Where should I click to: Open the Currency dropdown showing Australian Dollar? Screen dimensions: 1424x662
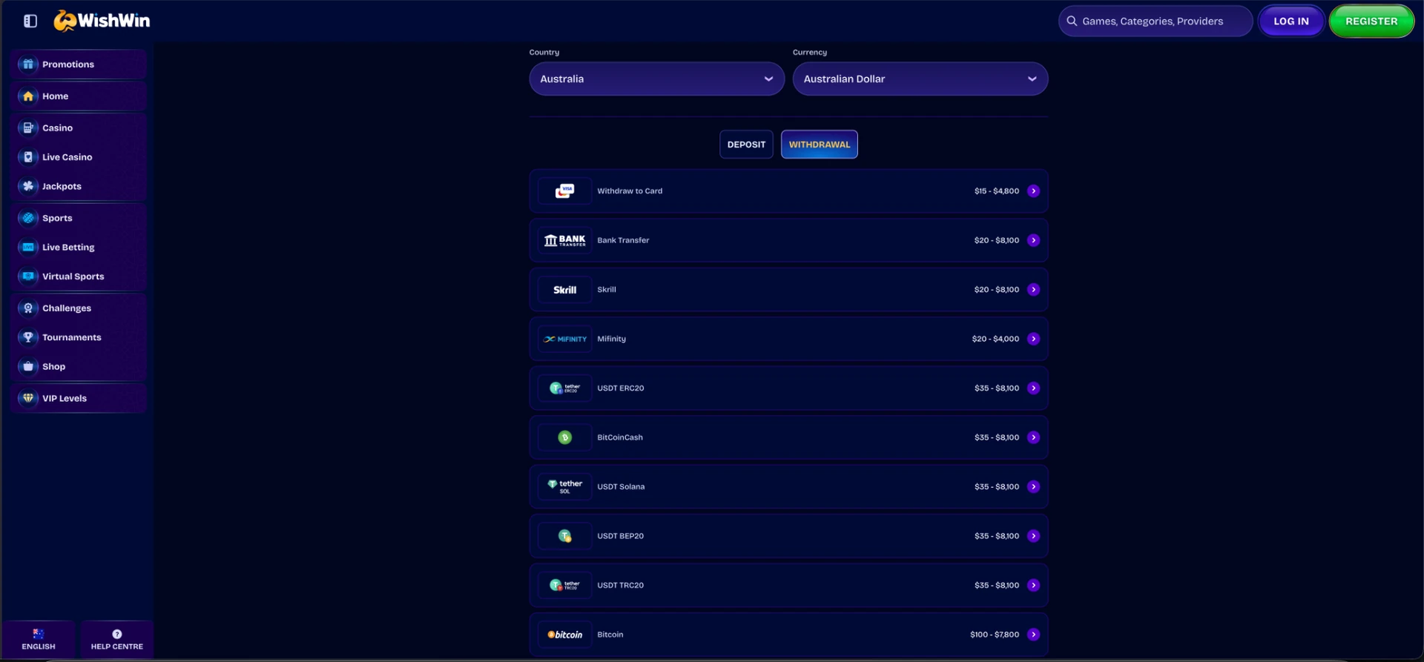pyautogui.click(x=920, y=79)
